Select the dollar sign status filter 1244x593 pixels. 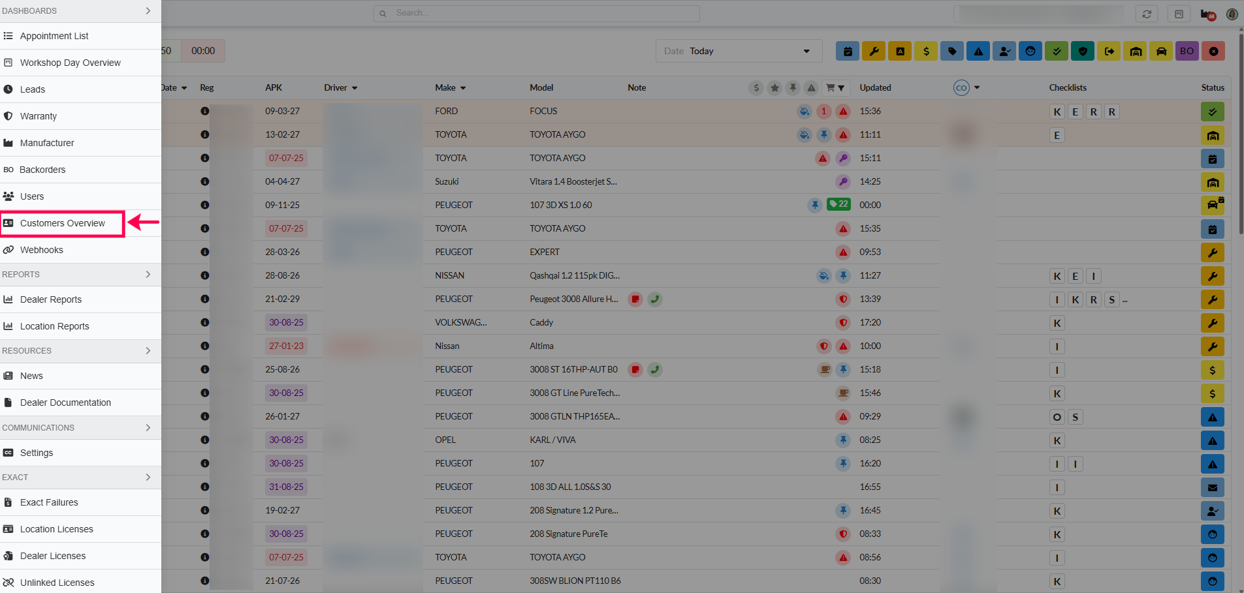(926, 51)
